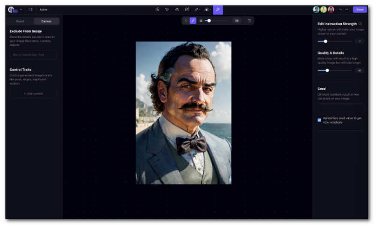Uncheck Randomize seed value checkbox
The height and width of the screenshot is (225, 374).
click(319, 120)
